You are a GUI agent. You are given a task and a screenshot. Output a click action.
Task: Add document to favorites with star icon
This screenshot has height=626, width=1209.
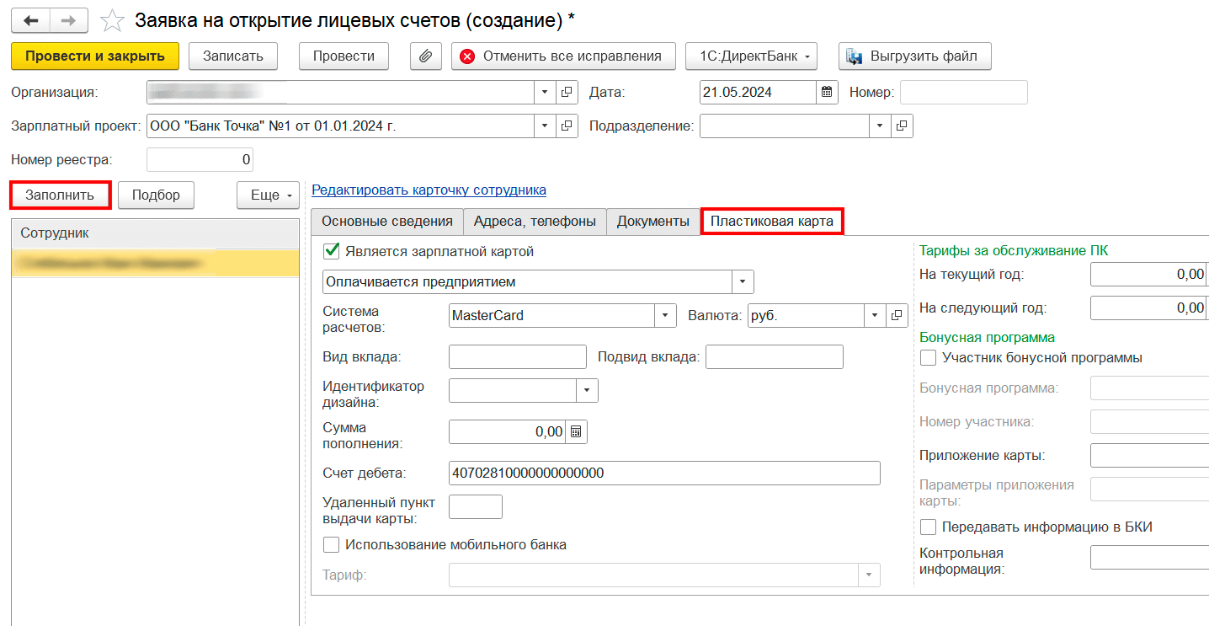[x=111, y=20]
